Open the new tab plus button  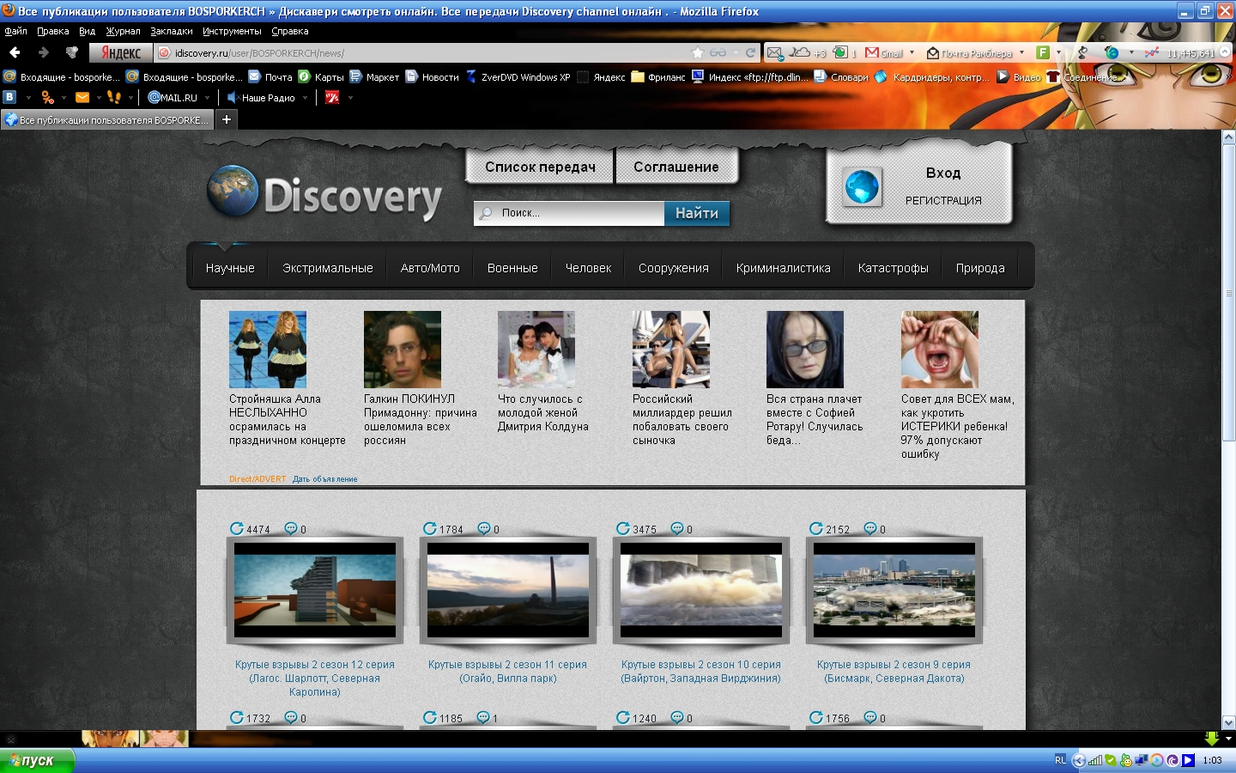tap(227, 119)
